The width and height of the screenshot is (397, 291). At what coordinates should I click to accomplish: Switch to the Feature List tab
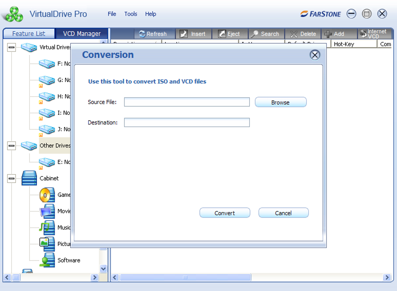pyautogui.click(x=29, y=34)
